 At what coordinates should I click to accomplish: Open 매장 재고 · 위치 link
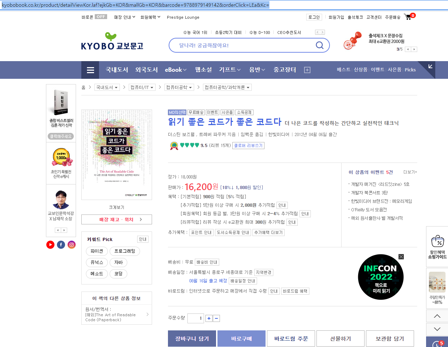coord(117,219)
